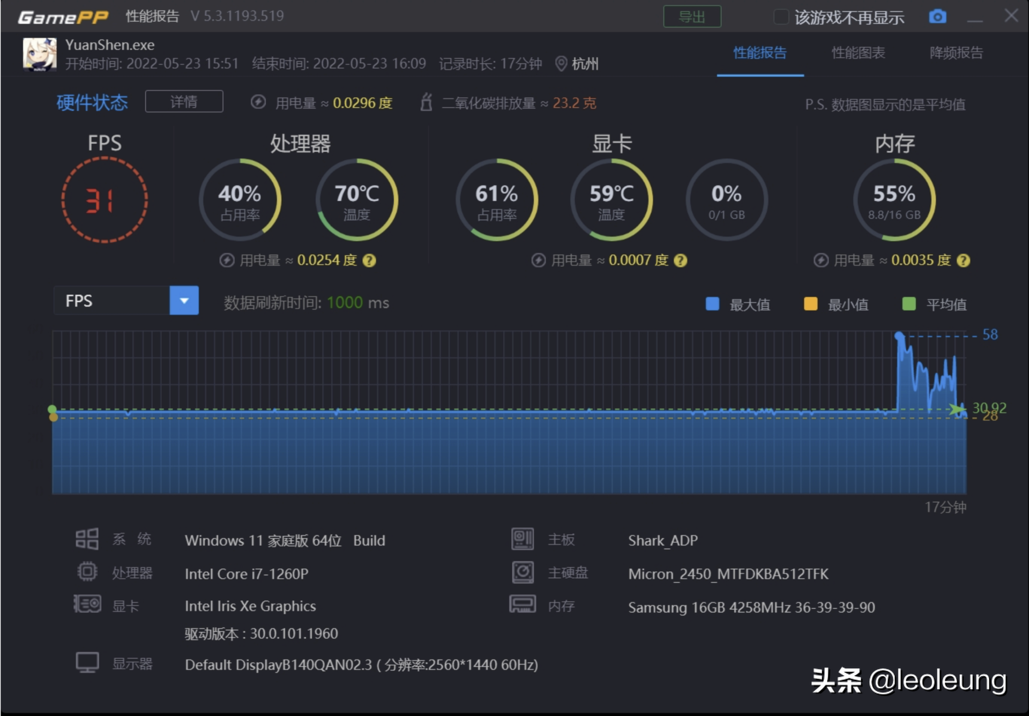This screenshot has width=1029, height=716.
Task: Check the 该游戏不再显示 checkbox
Action: [x=781, y=17]
